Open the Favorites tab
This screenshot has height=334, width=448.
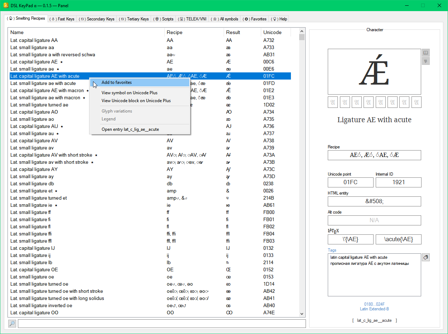pos(254,19)
